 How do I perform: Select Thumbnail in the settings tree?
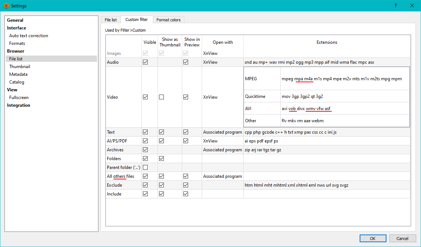(x=20, y=67)
